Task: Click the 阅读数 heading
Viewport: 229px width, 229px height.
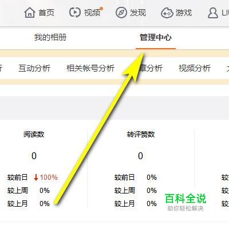Action: (x=34, y=135)
